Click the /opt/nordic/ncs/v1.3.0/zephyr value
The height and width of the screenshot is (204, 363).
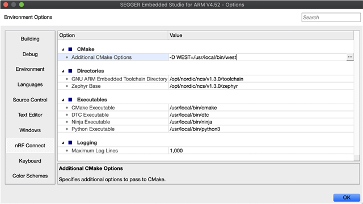(204, 86)
